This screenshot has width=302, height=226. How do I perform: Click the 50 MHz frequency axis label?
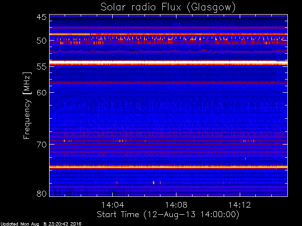42,40
